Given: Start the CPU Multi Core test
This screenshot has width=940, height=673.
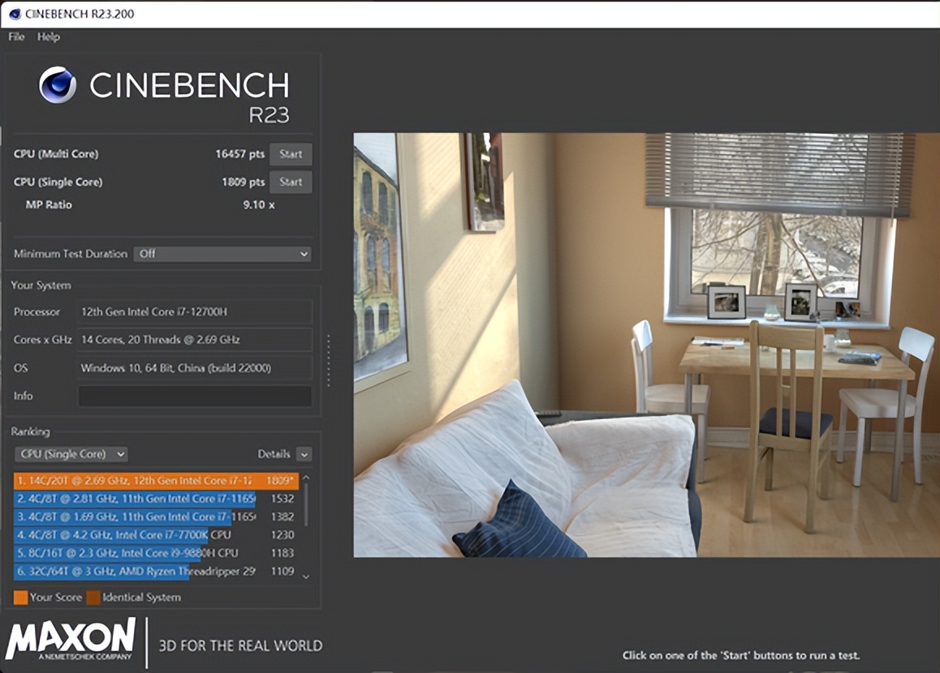Looking at the screenshot, I should point(291,154).
